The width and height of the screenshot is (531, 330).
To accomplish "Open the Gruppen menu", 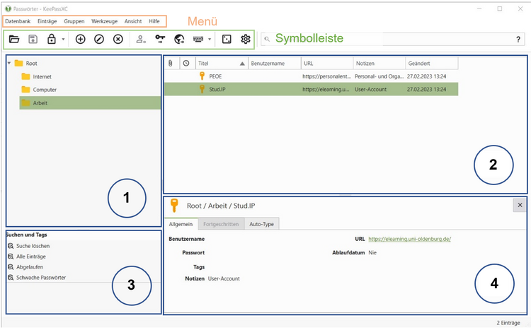I will click(x=74, y=21).
